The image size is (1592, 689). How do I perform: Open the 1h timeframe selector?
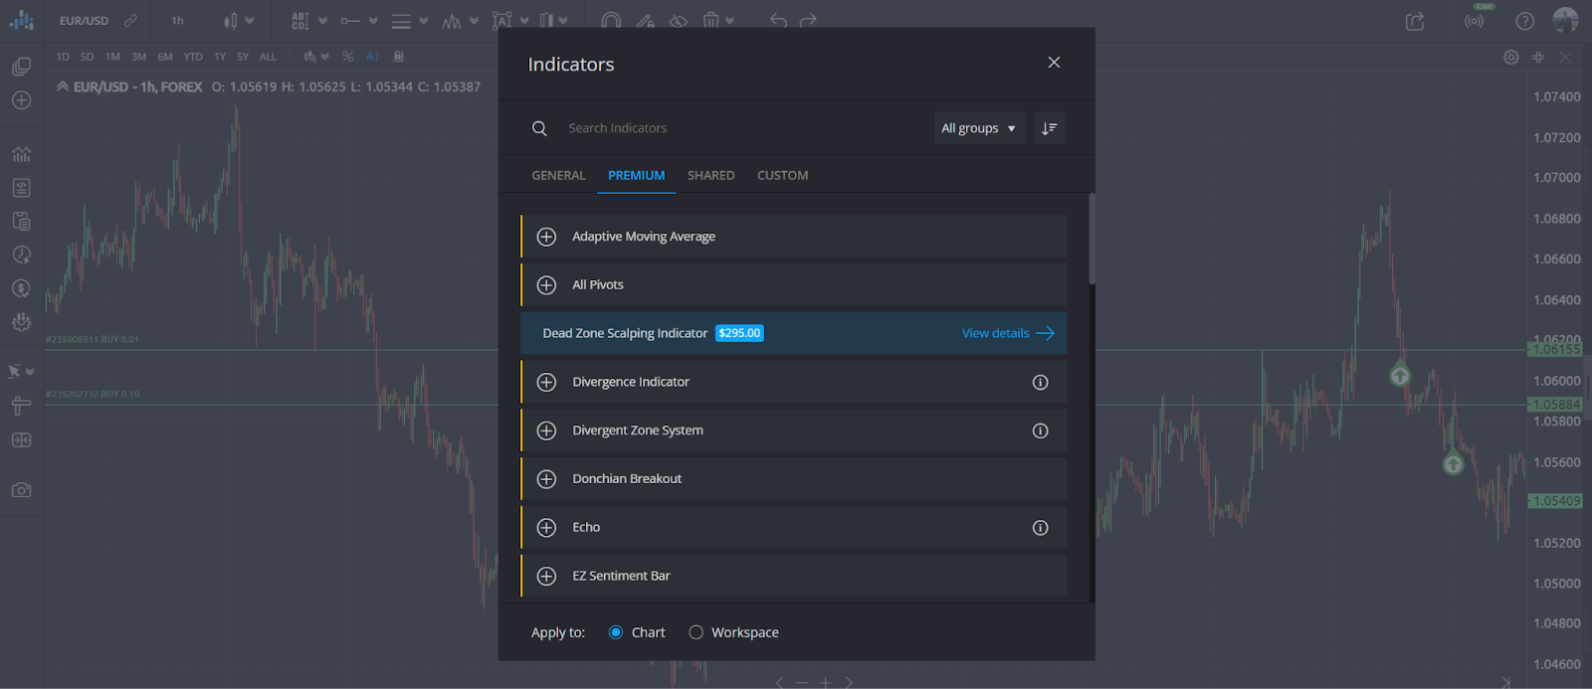pyautogui.click(x=177, y=21)
